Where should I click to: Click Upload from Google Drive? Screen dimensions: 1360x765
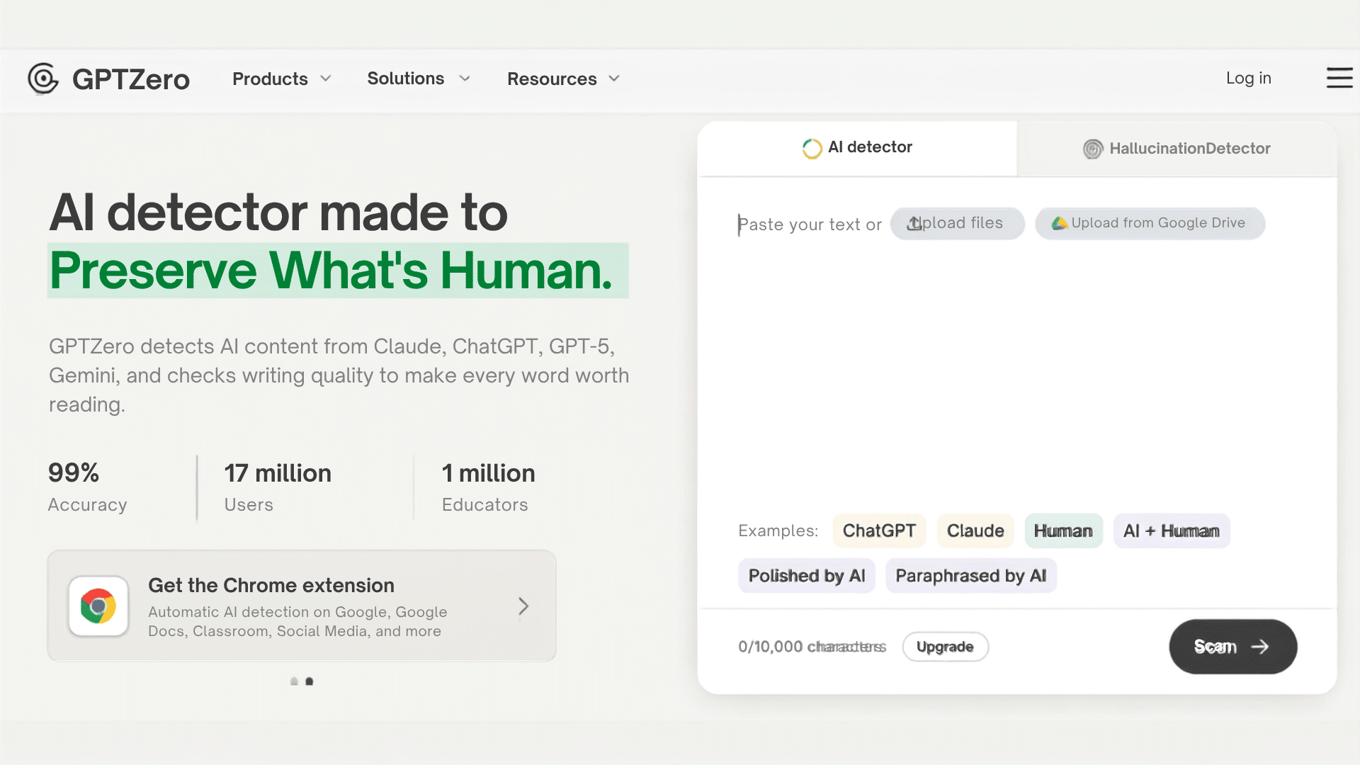pos(1150,223)
